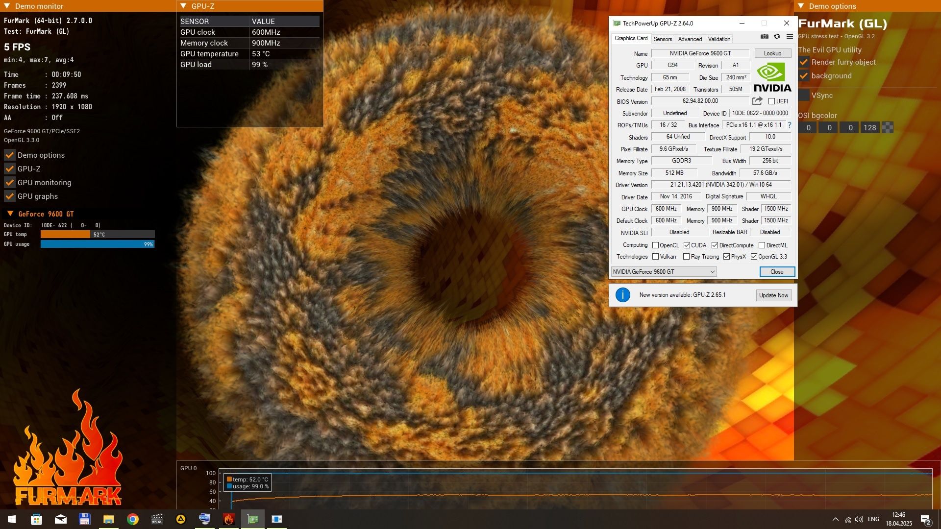The height and width of the screenshot is (529, 941).
Task: Open Microsoft Store from taskbar
Action: [36, 519]
